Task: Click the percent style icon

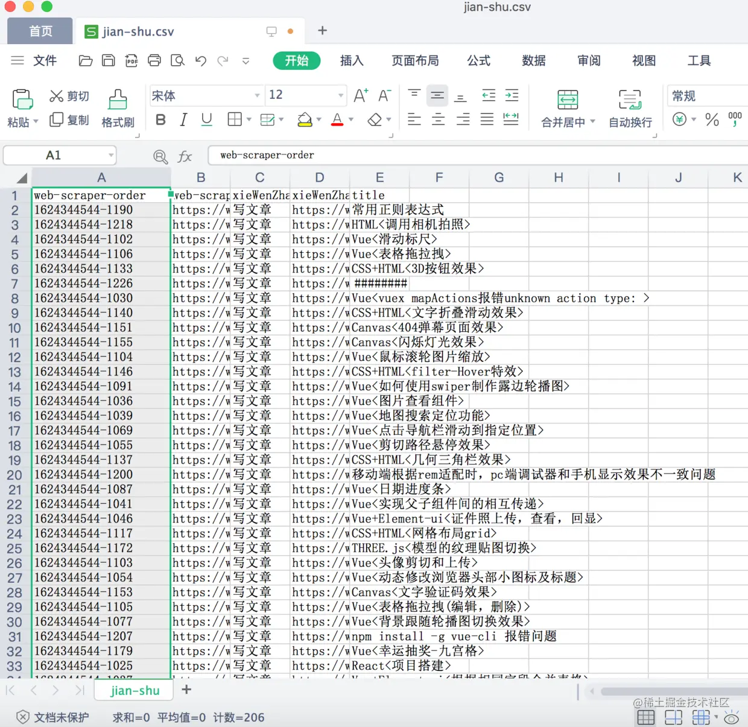Action: pos(712,119)
